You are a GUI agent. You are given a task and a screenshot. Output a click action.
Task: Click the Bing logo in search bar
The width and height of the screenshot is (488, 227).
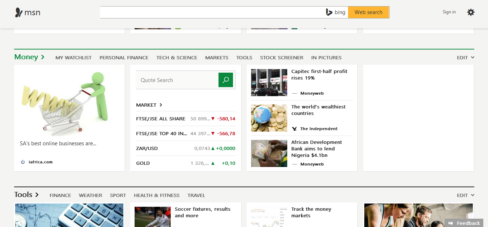[x=336, y=12]
